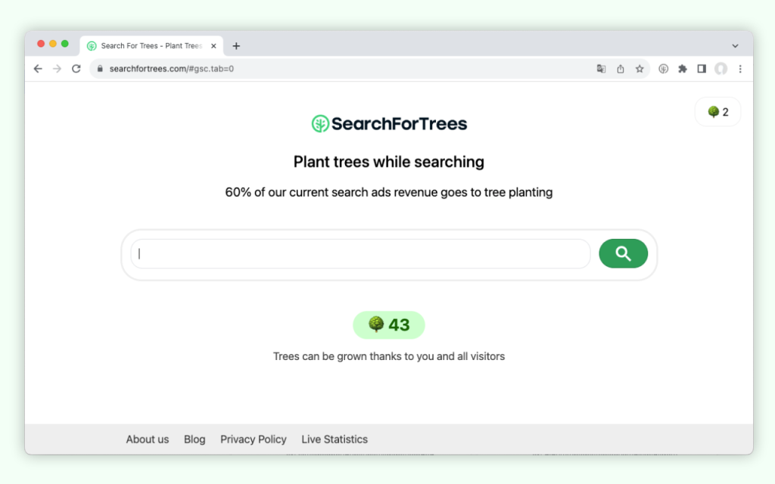The width and height of the screenshot is (775, 484).
Task: Open the SearchForTrees extension tree icon
Action: (664, 69)
